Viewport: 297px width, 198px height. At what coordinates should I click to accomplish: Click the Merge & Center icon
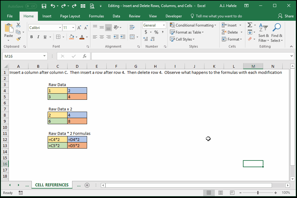point(132,37)
